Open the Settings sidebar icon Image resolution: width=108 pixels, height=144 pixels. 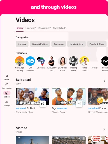[x=7, y=102]
